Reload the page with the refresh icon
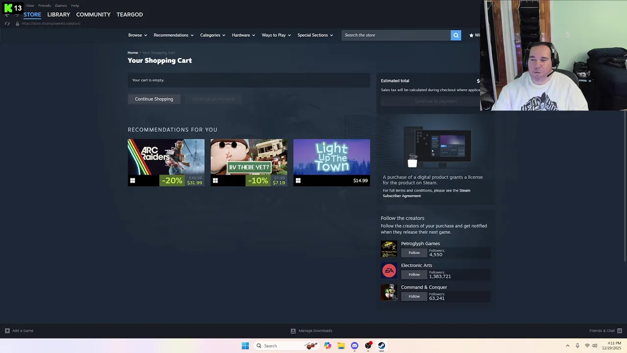The width and height of the screenshot is (627, 353). pos(7,24)
